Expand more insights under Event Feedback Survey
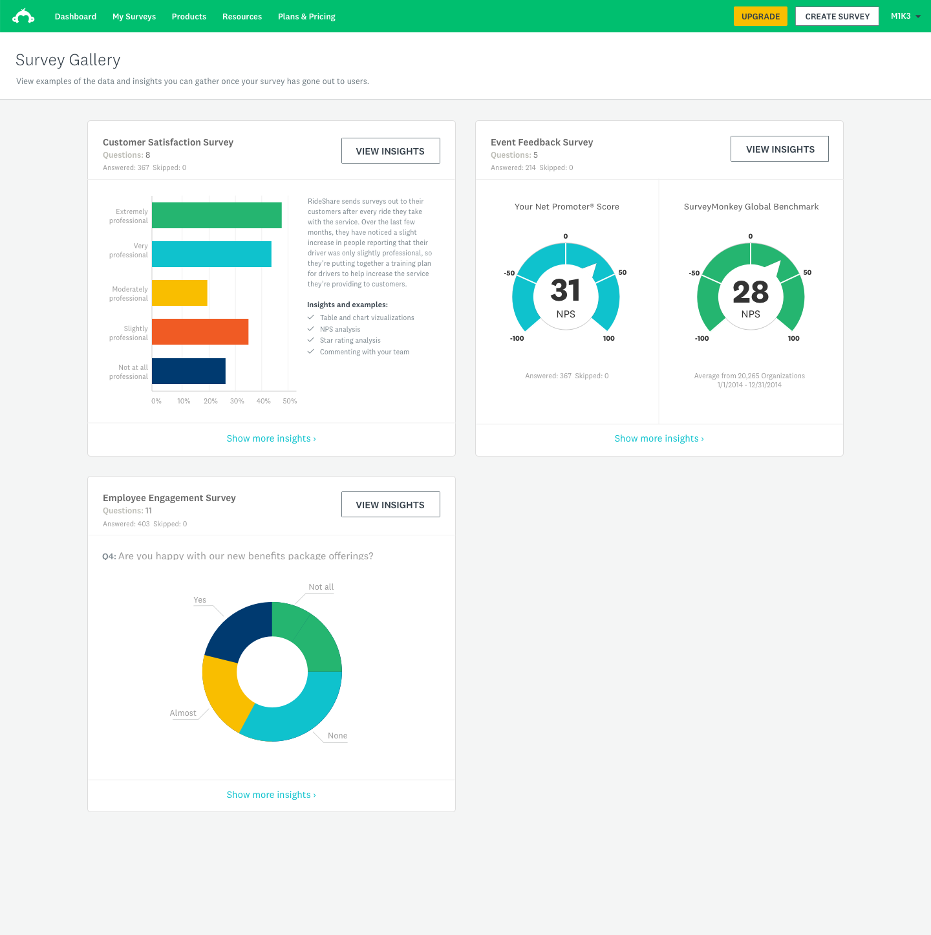The width and height of the screenshot is (931, 935). (x=659, y=438)
